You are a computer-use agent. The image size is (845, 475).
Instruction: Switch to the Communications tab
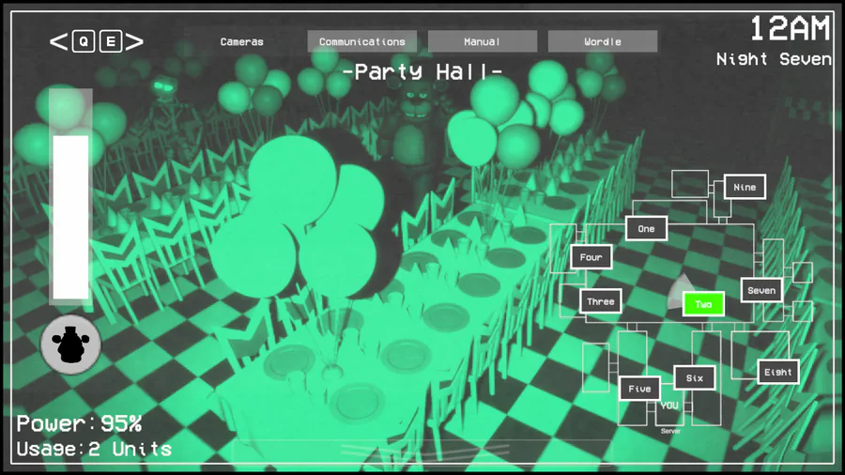click(362, 41)
